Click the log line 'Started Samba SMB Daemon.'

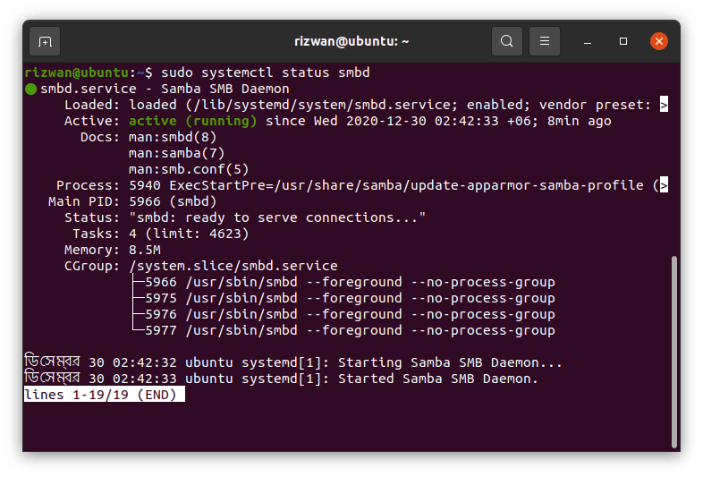coord(281,378)
